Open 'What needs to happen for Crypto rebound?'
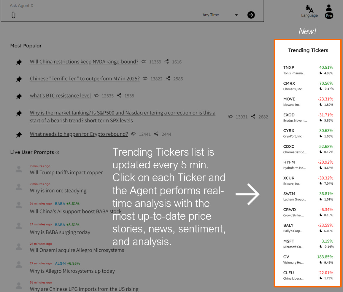The width and height of the screenshot is (343, 292). click(79, 134)
